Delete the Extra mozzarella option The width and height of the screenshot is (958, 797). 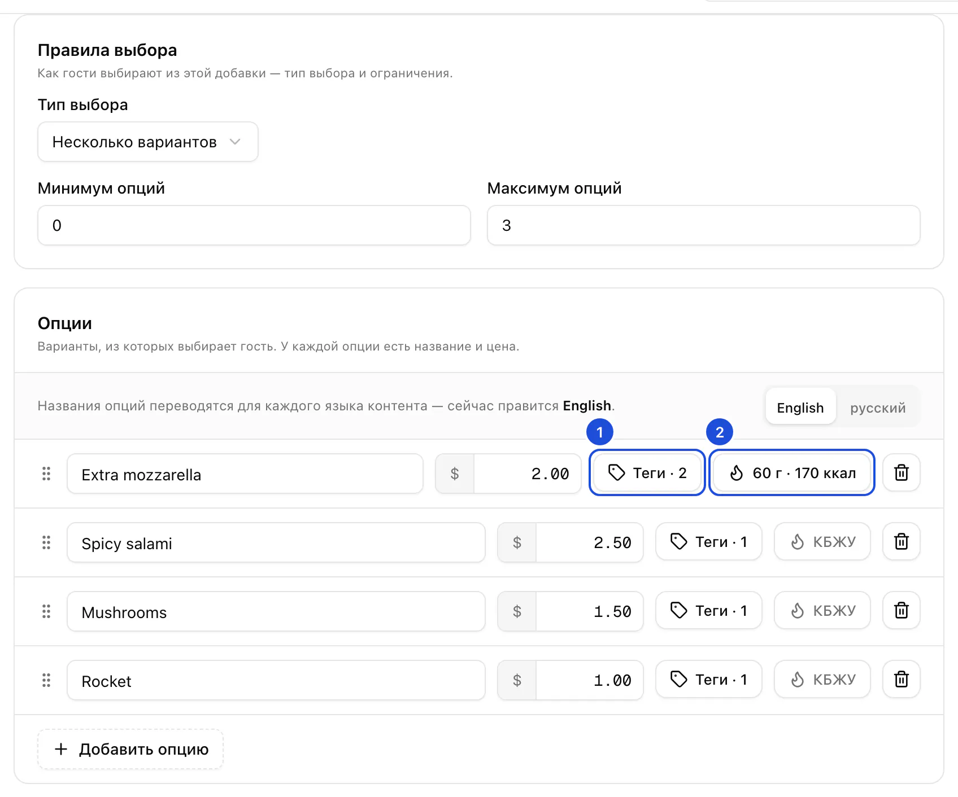[x=902, y=472]
